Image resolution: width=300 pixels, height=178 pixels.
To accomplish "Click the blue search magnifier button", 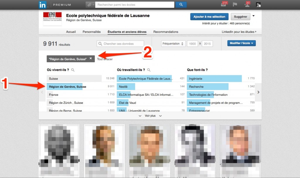I will (181, 5).
